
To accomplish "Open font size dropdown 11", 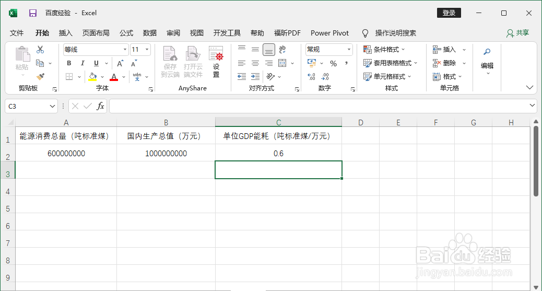I will coord(147,50).
